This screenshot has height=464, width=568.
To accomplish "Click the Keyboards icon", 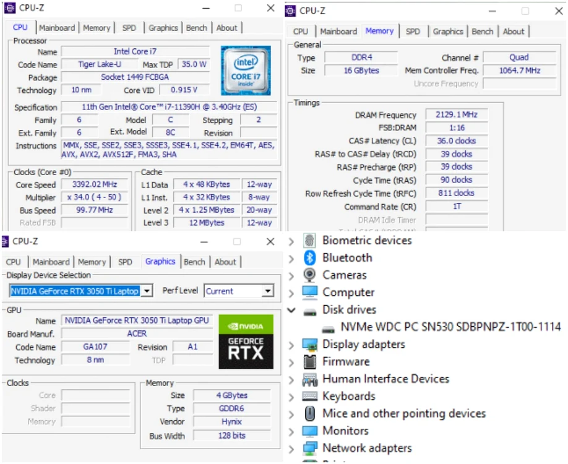I will [310, 397].
